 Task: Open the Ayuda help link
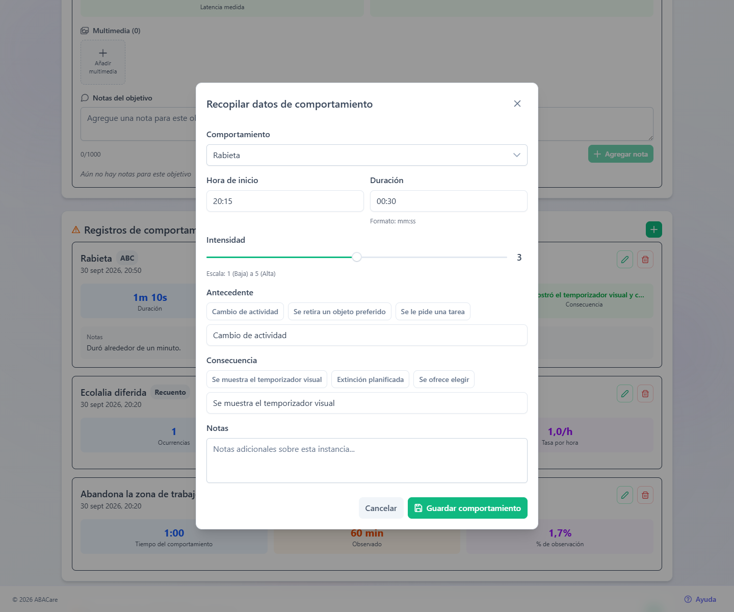point(700,599)
